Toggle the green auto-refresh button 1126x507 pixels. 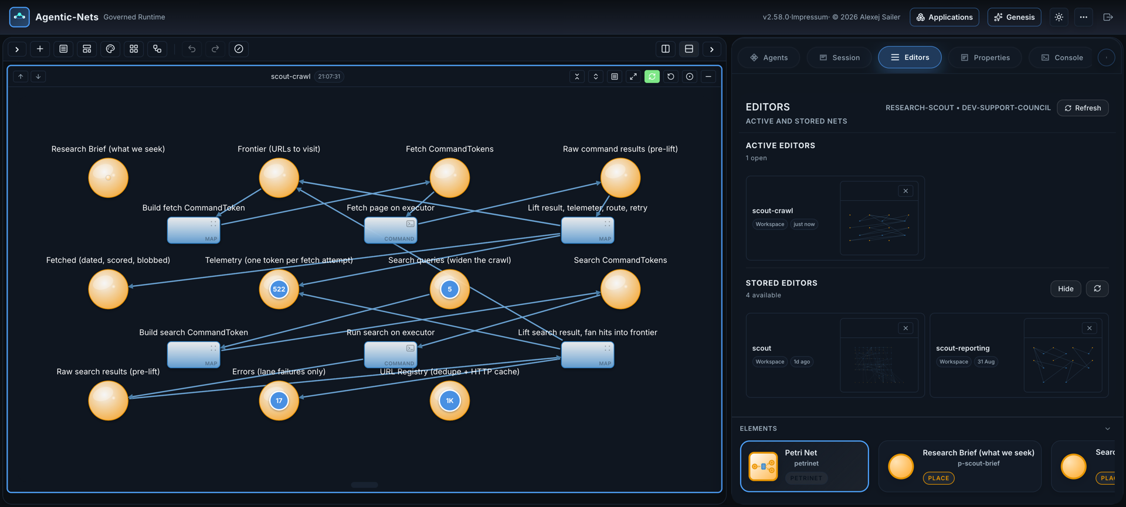click(x=652, y=77)
